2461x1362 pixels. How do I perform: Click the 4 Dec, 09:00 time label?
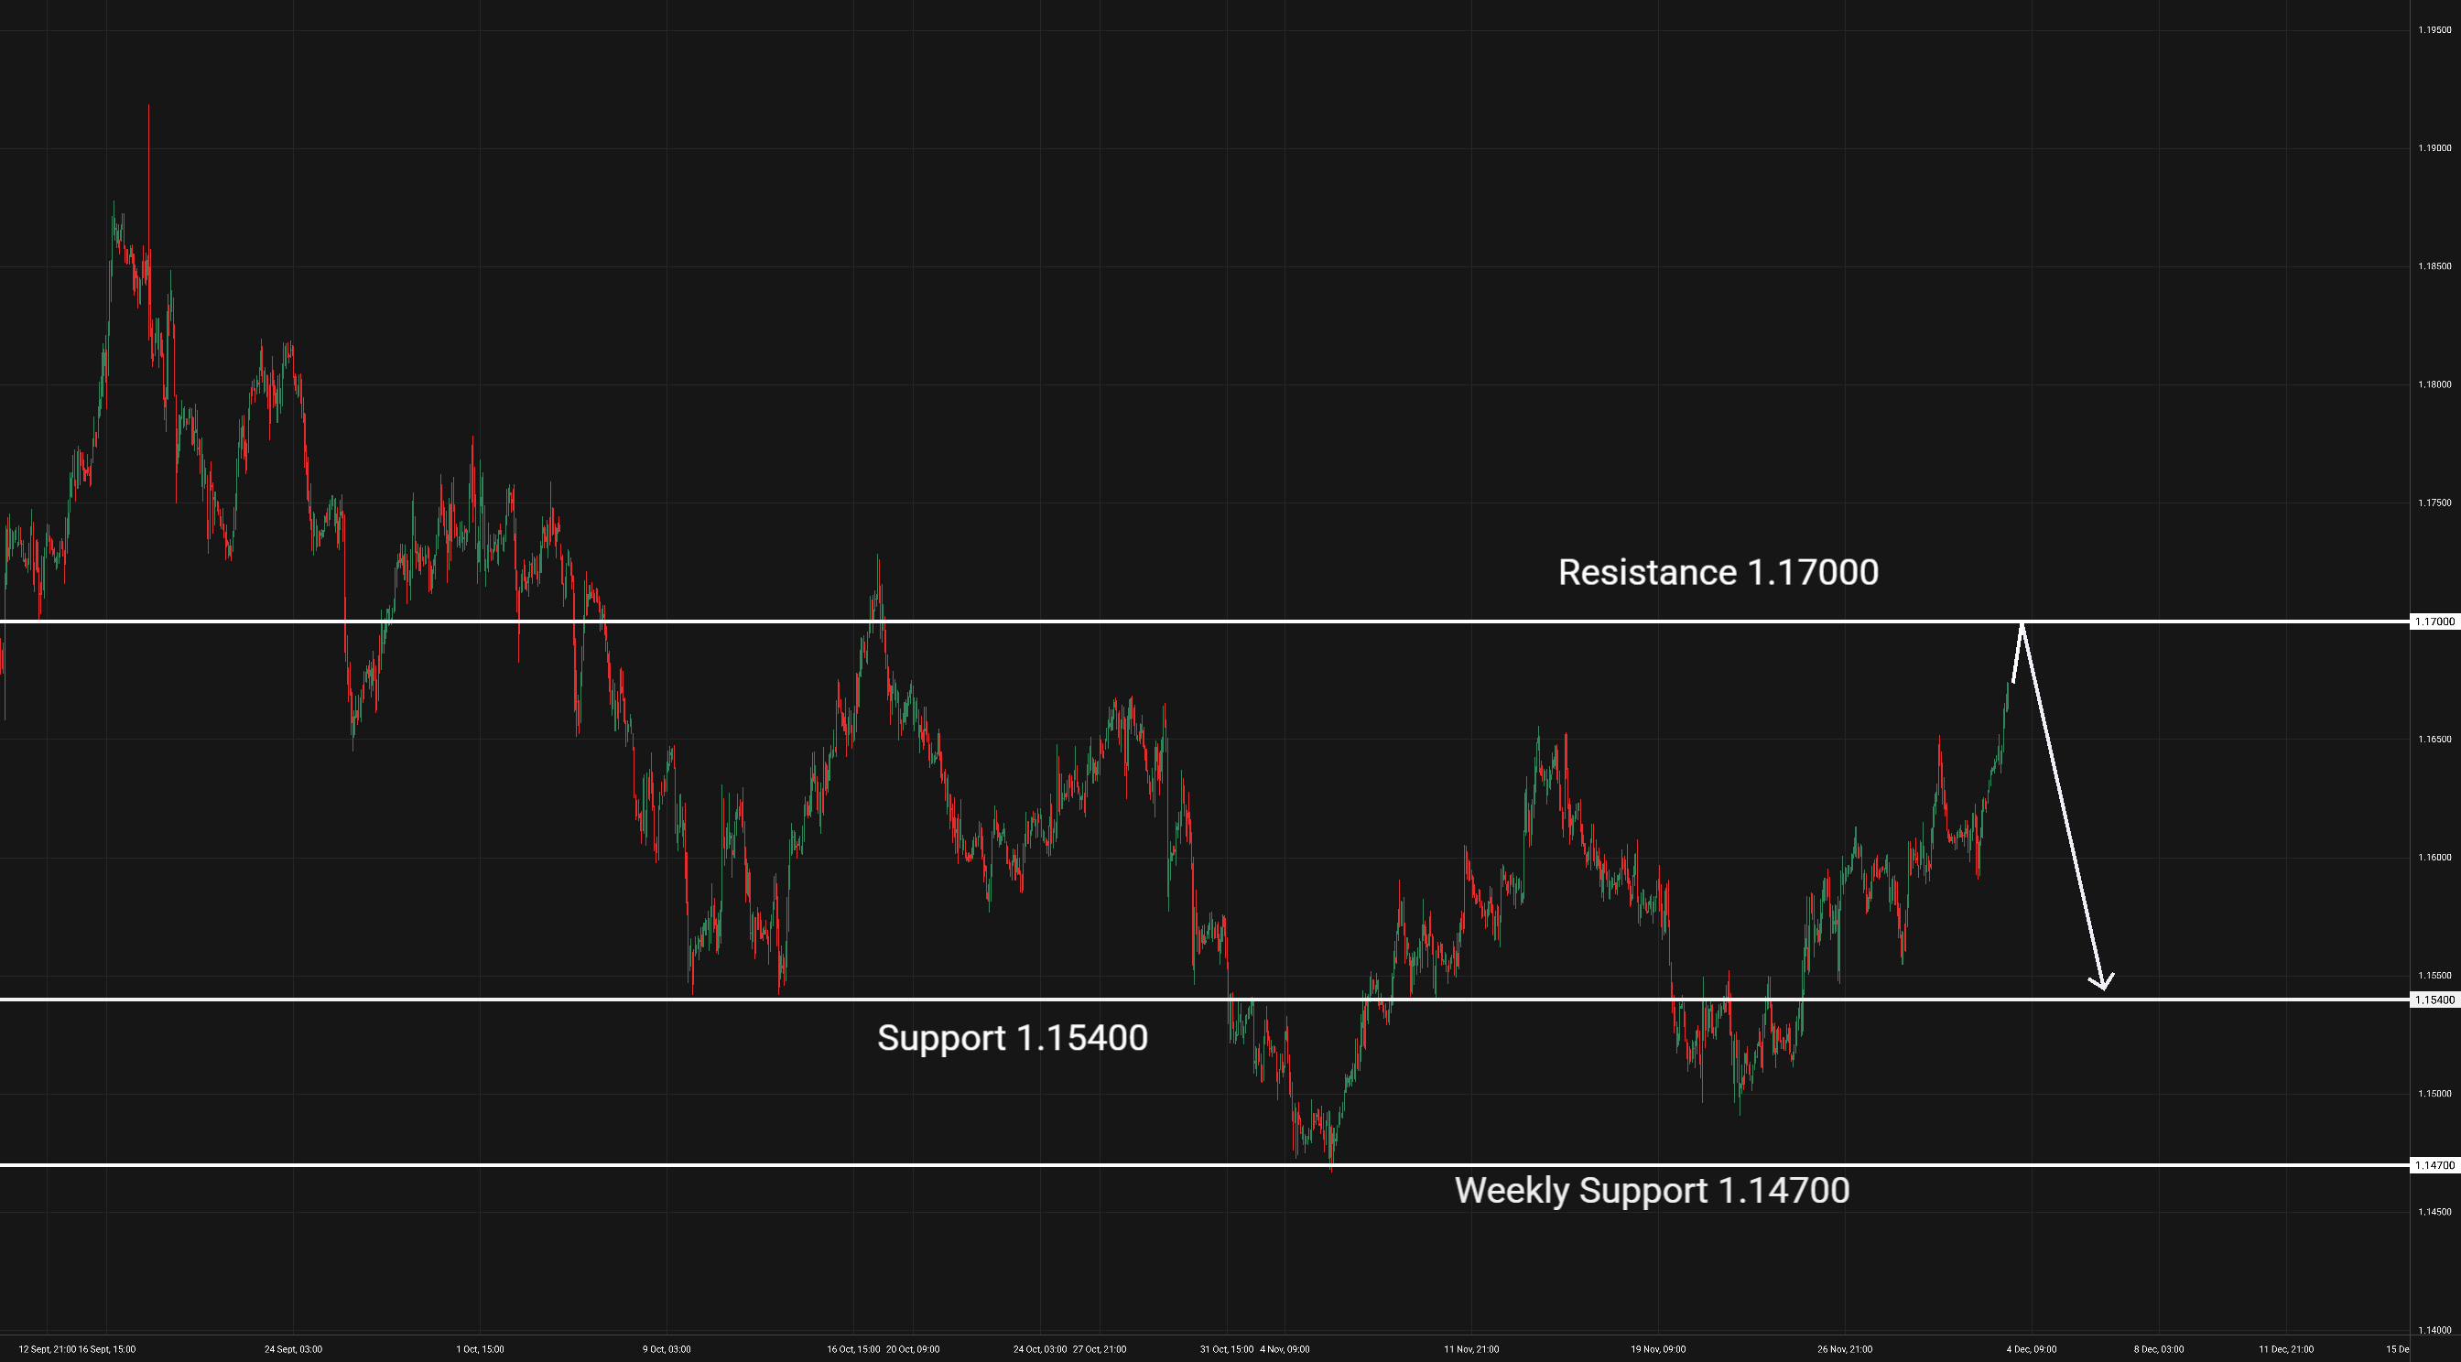point(2031,1349)
